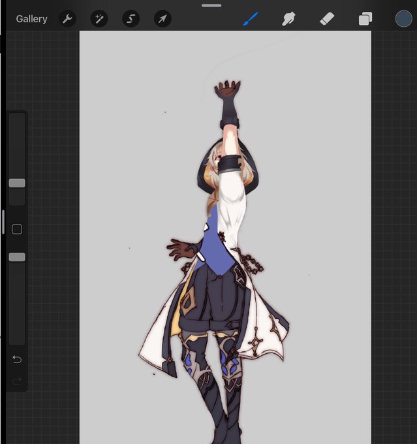Open the Layers panel
Viewport: 417px width, 444px height.
[x=365, y=19]
